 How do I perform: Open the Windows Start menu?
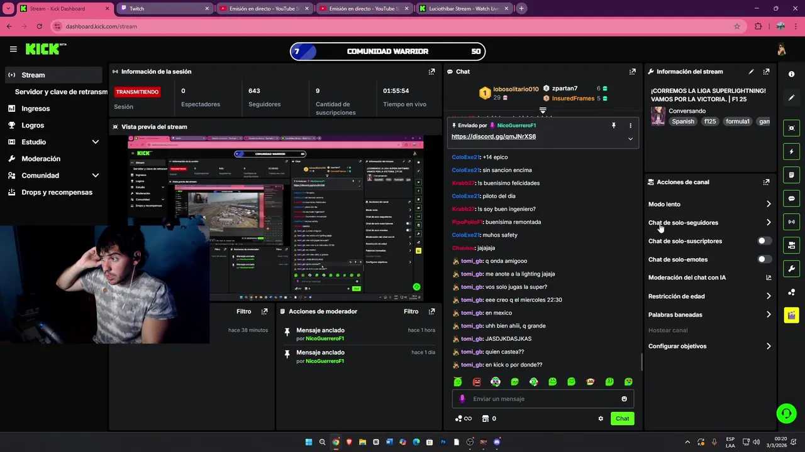(x=309, y=442)
